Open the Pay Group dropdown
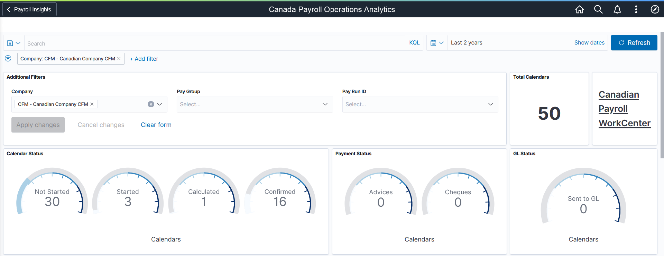The height and width of the screenshot is (256, 664). coord(255,104)
